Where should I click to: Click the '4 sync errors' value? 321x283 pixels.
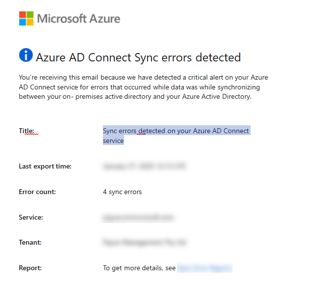point(122,192)
